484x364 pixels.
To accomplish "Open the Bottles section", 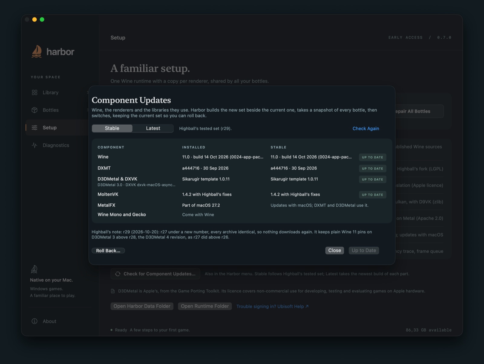I will coord(51,110).
